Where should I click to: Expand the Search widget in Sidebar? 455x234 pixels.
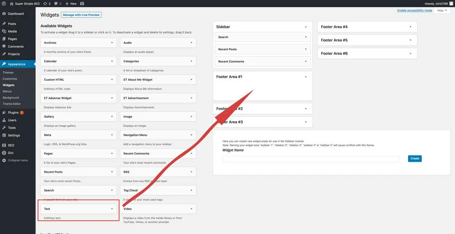click(x=306, y=37)
